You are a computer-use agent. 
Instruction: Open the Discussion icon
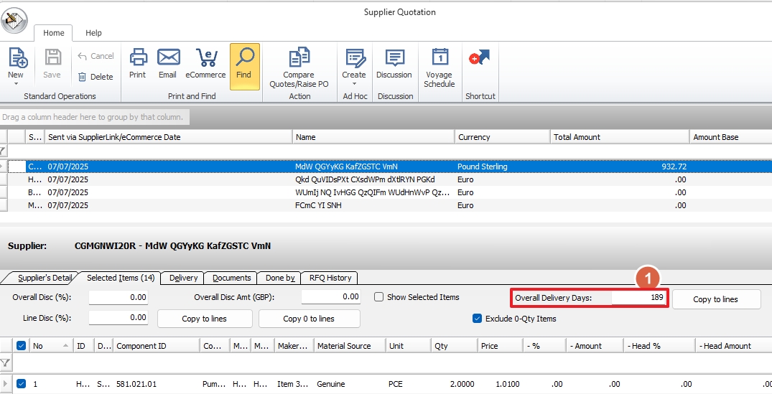click(x=394, y=57)
